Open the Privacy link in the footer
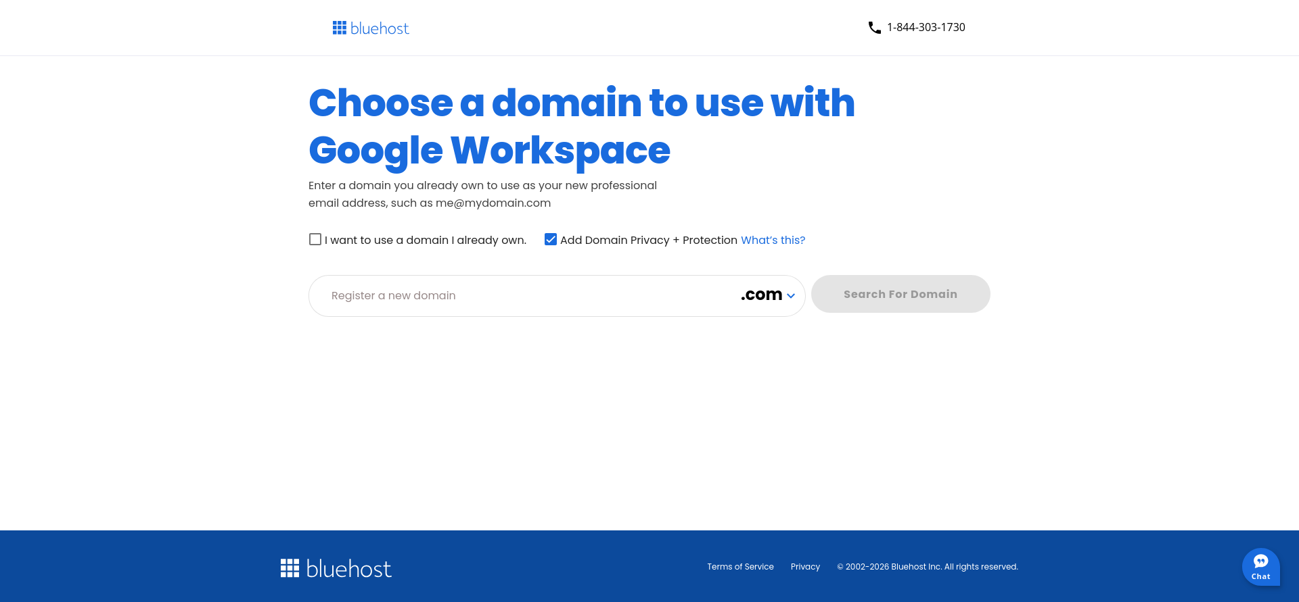 point(805,567)
